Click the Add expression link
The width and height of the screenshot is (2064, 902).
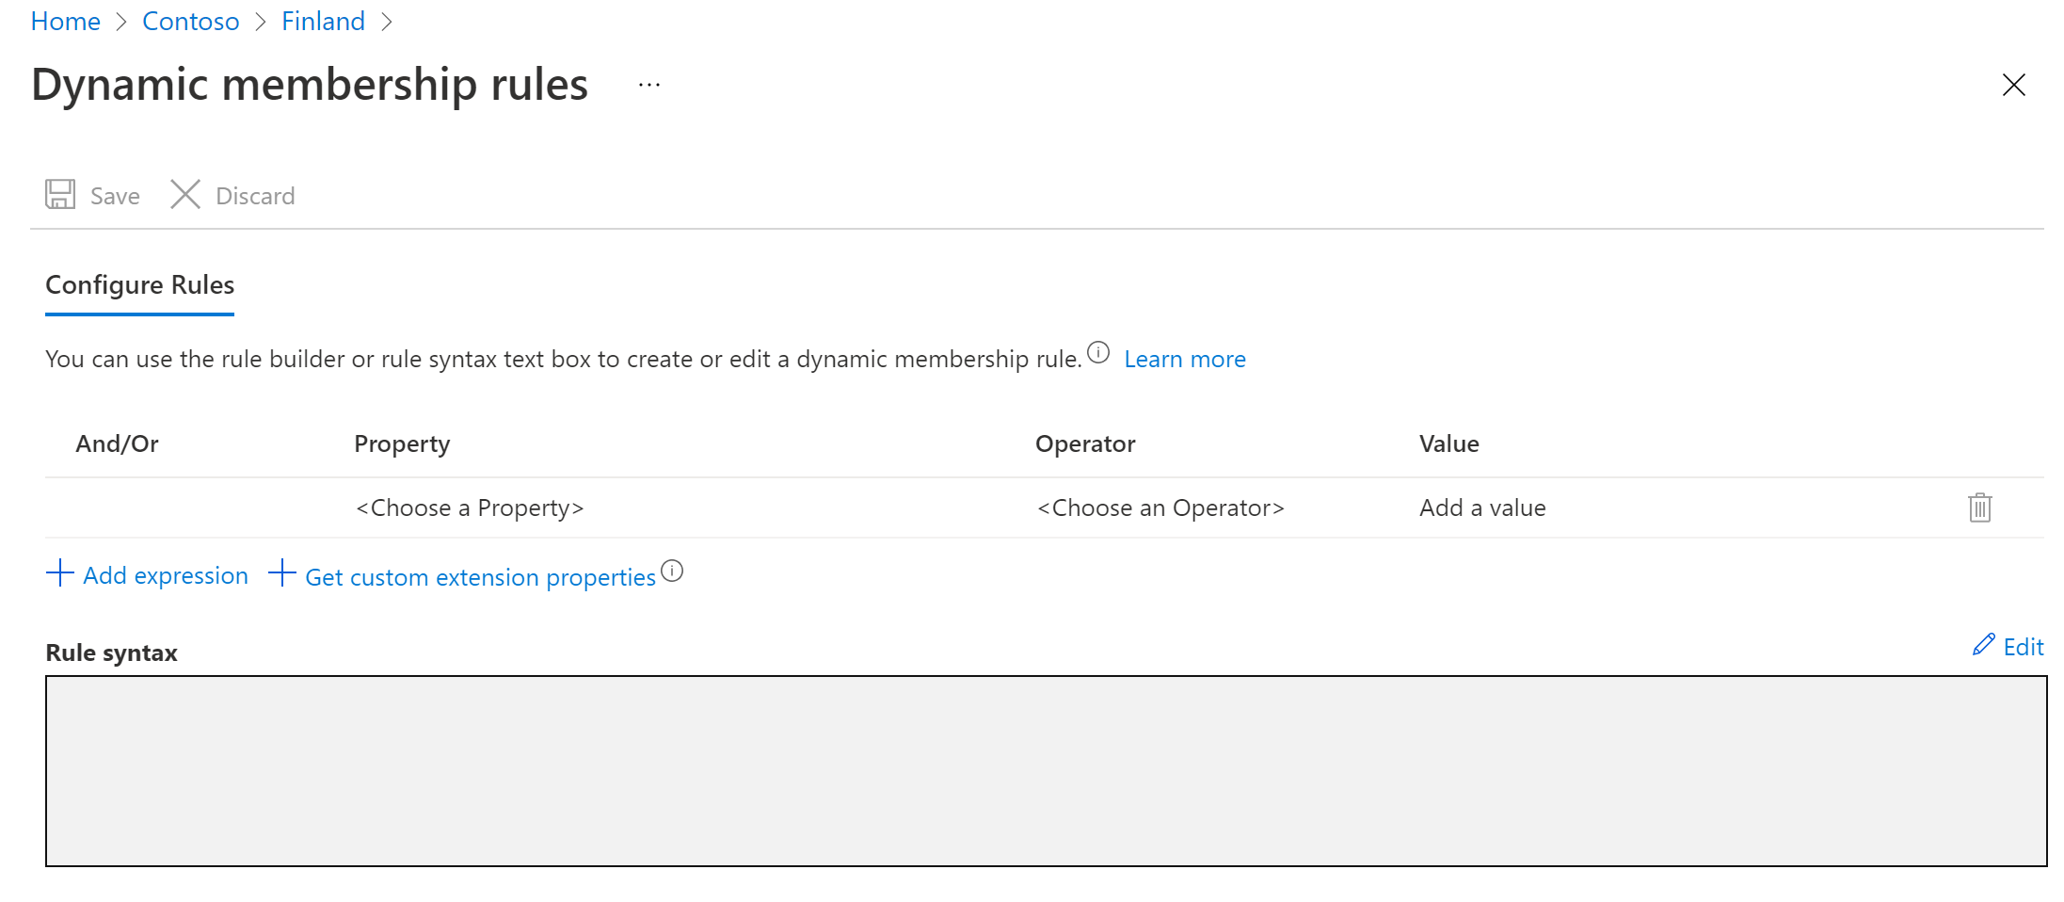pyautogui.click(x=166, y=575)
